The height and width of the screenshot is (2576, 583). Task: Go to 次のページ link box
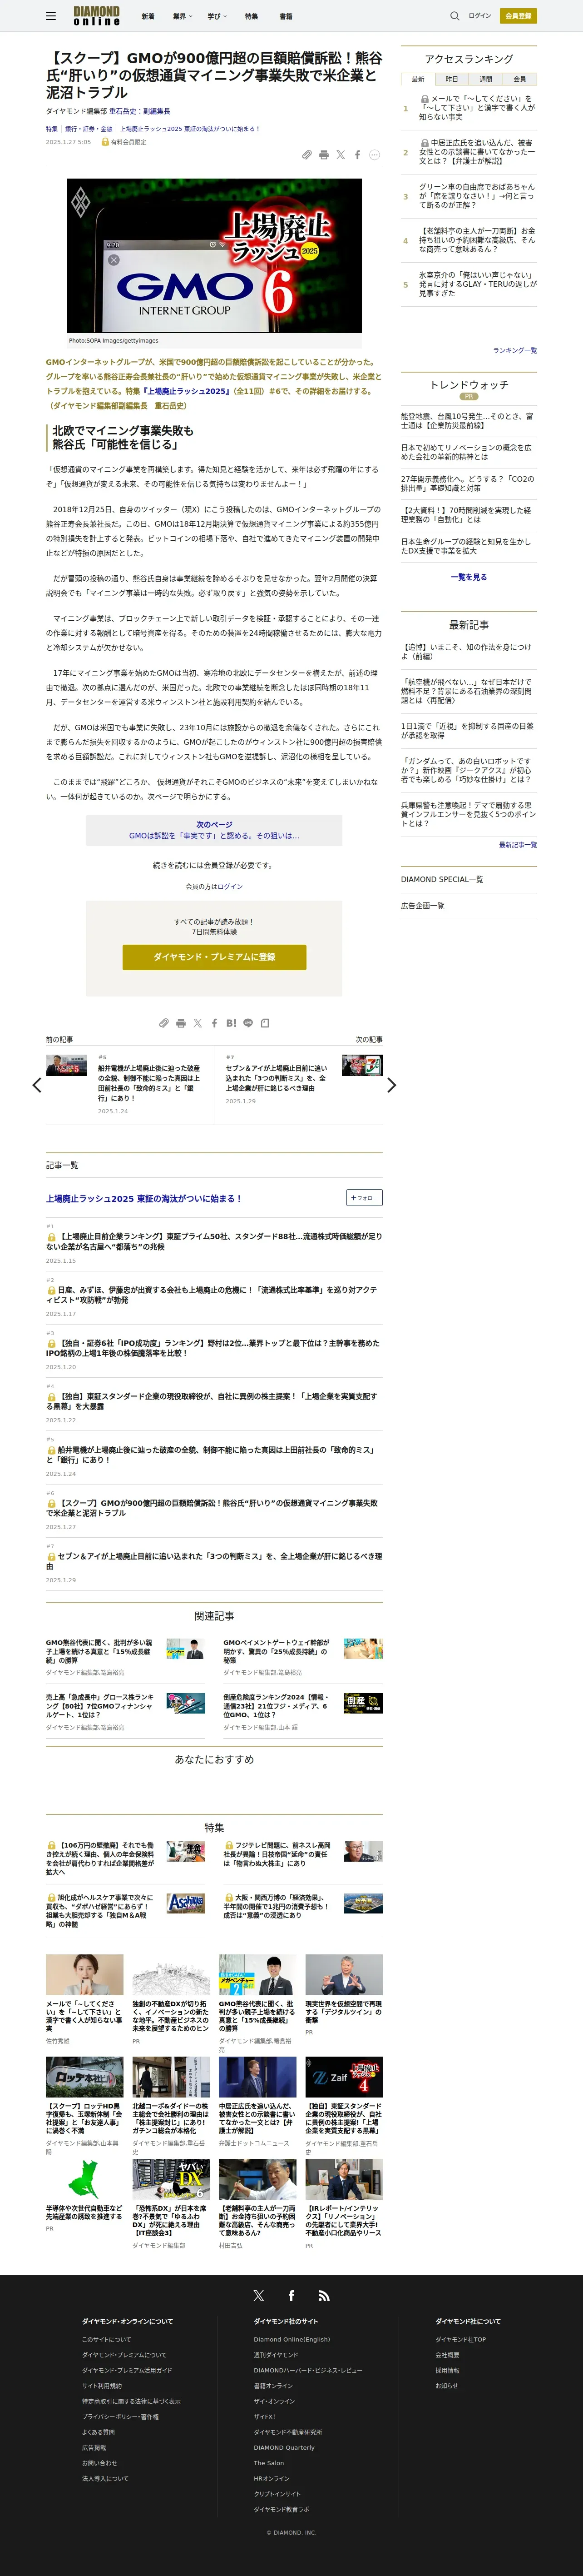pos(214,830)
